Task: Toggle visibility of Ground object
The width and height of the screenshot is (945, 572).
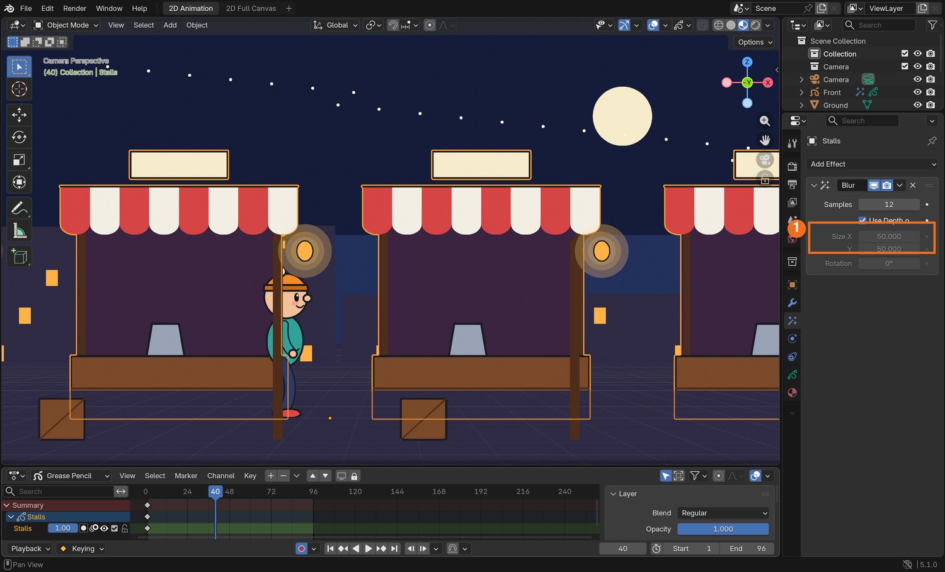Action: pyautogui.click(x=917, y=105)
